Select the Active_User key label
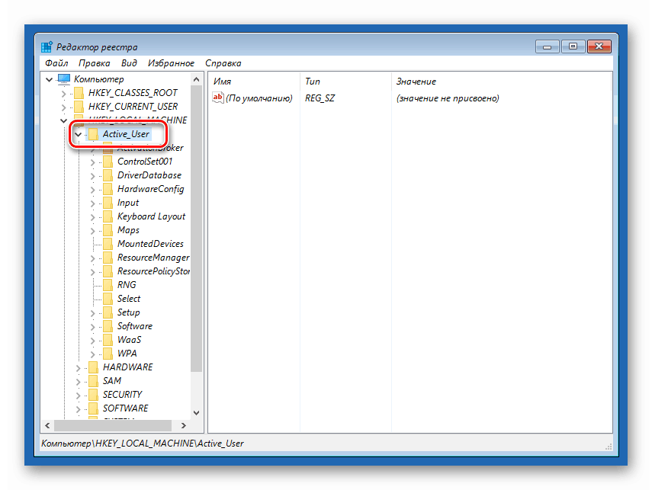Image resolution: width=652 pixels, height=490 pixels. coord(126,134)
